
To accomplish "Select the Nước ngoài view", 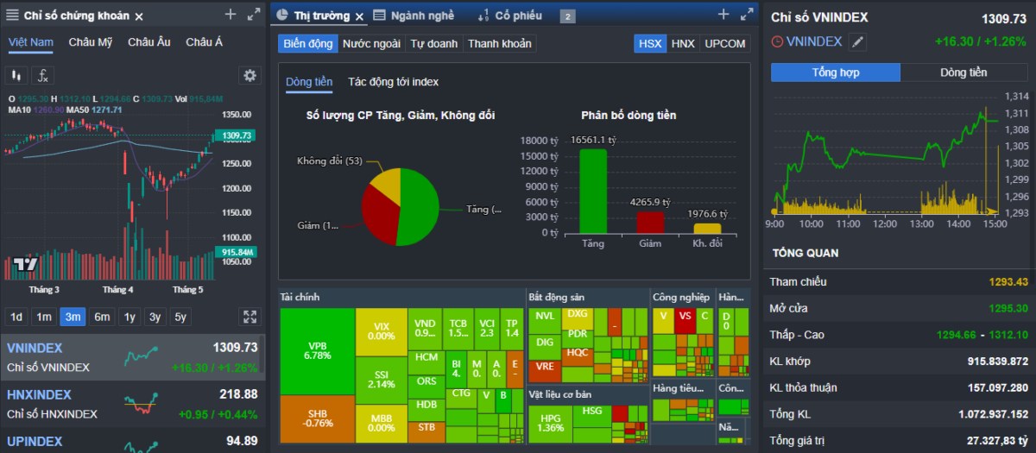I will coord(371,43).
